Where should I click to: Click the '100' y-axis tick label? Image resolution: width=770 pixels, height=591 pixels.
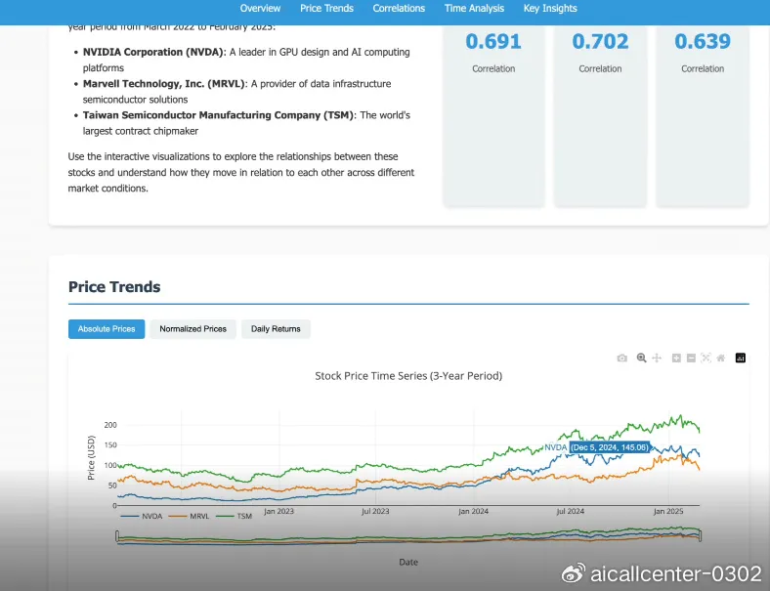coord(110,465)
